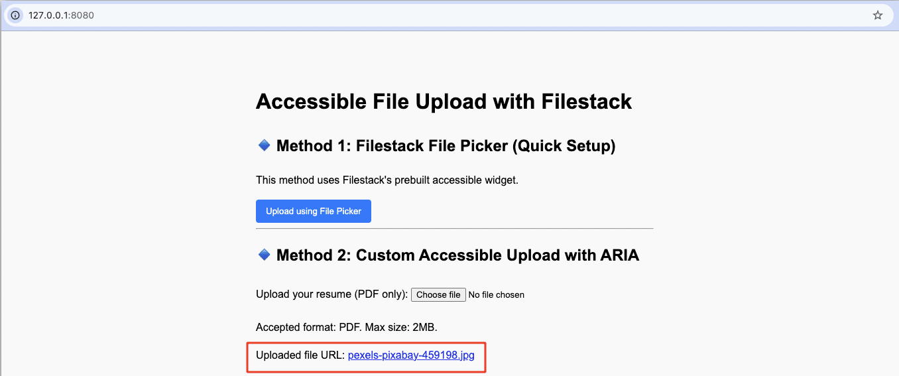Click the Method 1 Filestack File Picker heading
The width and height of the screenshot is (899, 376).
(446, 146)
